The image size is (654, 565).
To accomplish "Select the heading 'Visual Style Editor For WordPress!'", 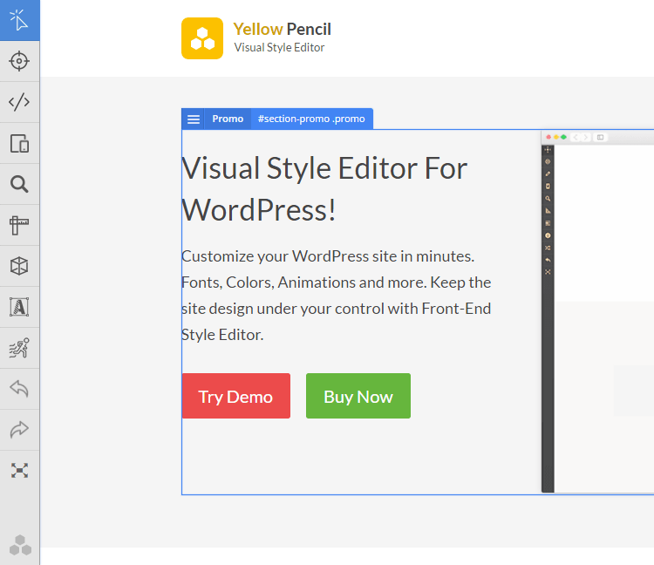I will coord(324,189).
